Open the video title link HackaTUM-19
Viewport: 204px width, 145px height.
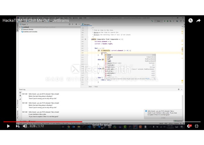pos(36,21)
